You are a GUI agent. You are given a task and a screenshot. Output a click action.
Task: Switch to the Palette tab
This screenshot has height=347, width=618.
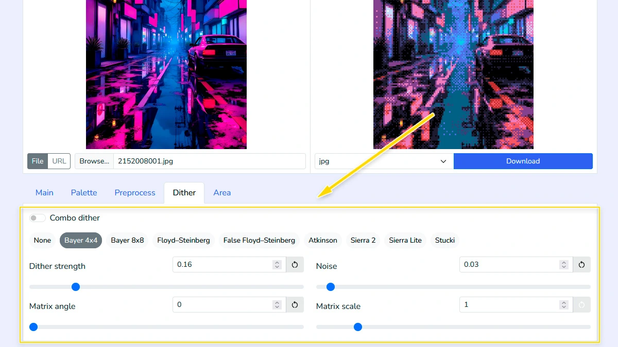[83, 192]
